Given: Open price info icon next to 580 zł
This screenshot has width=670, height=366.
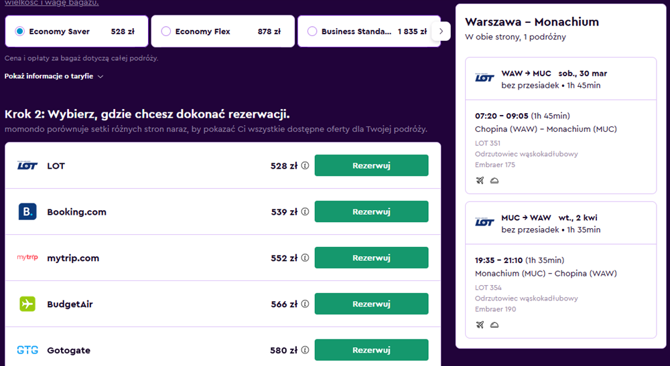Looking at the screenshot, I should click(305, 350).
